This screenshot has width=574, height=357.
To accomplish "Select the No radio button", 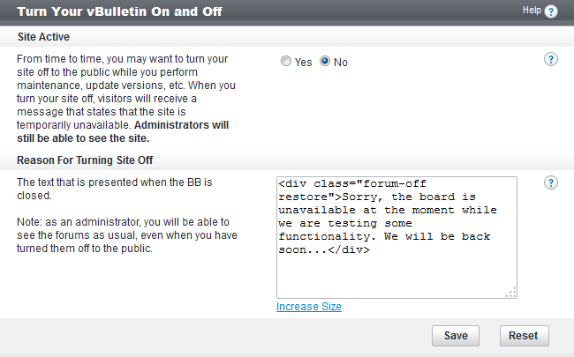I will click(x=325, y=62).
